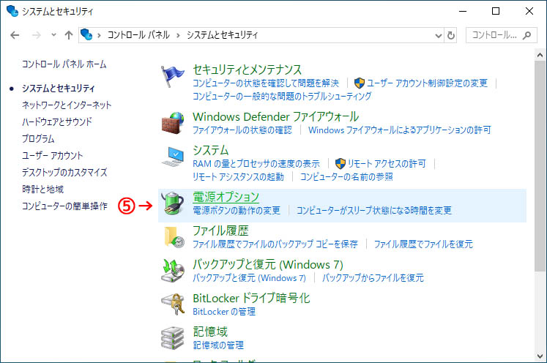Viewport: 547px width, 363px height.
Task: Click the Backup and Restore (Windows 7) icon
Action: tap(172, 271)
